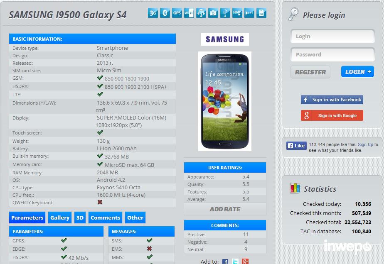Click the 'Android 4.2' OS value

(x=111, y=180)
